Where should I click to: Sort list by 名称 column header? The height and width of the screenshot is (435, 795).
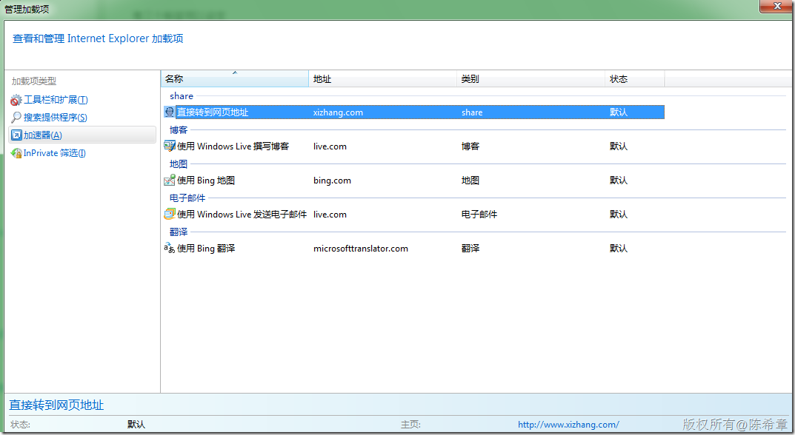pos(235,78)
